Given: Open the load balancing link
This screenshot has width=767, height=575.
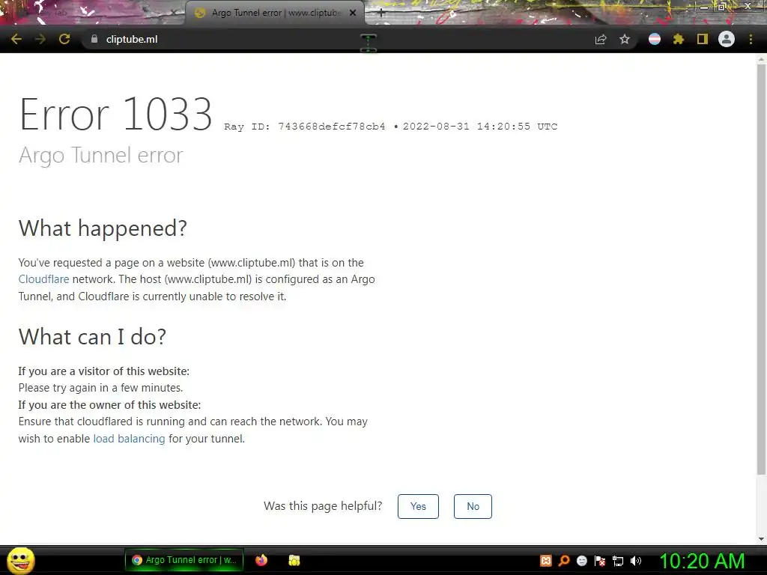Looking at the screenshot, I should click(x=129, y=439).
